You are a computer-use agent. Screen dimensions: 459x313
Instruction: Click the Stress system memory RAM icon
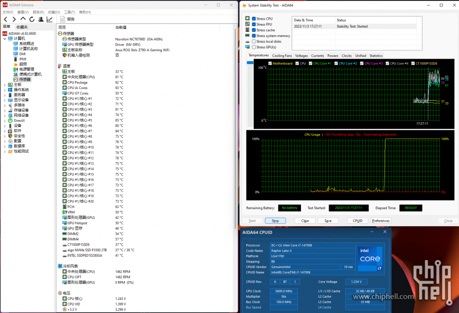tap(248, 36)
